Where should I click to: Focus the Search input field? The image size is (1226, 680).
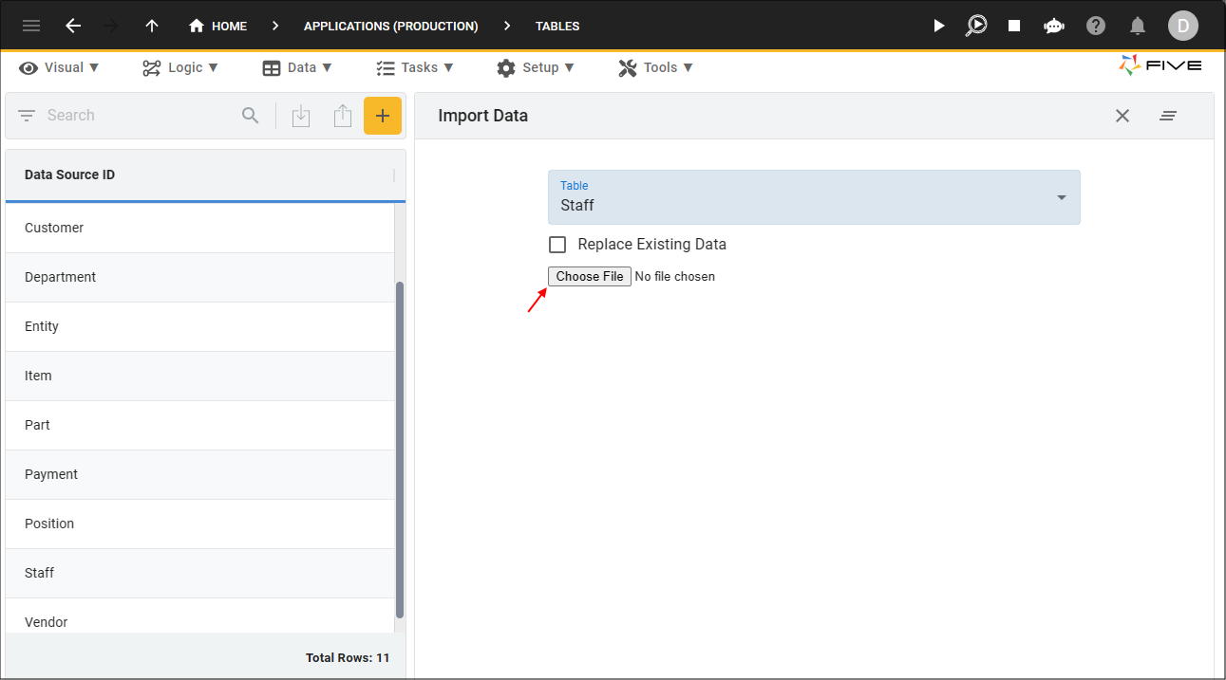(x=138, y=115)
